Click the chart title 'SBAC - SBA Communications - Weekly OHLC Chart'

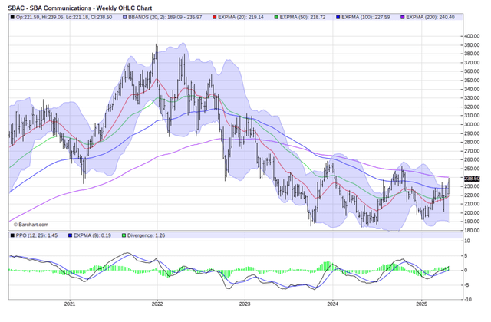click(80, 8)
